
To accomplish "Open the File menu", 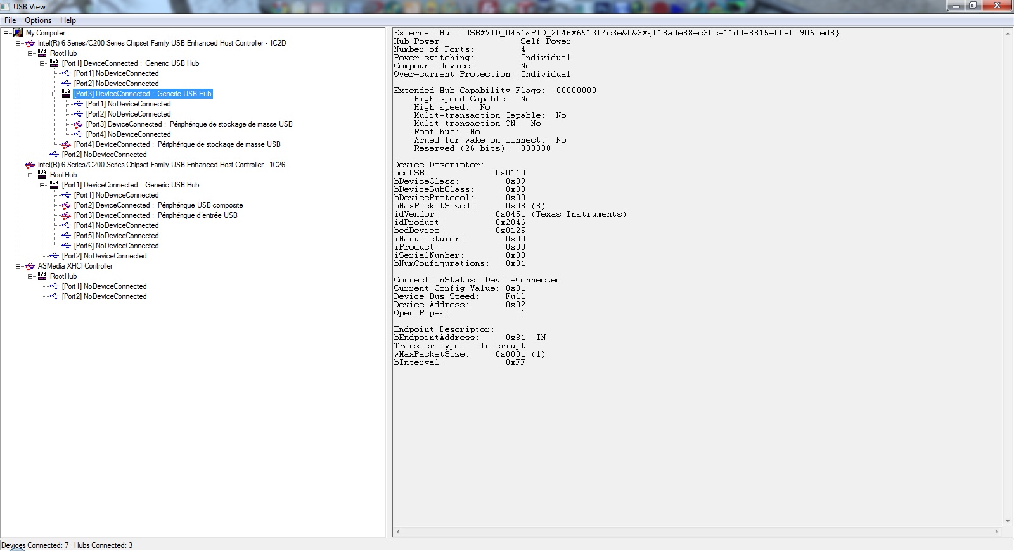I will pos(10,20).
